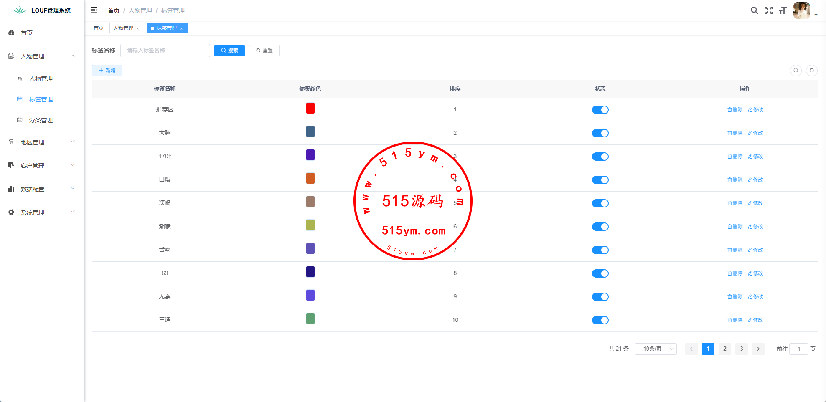Collapse the sidebar with the hamburger icon
The image size is (826, 402).
click(94, 10)
